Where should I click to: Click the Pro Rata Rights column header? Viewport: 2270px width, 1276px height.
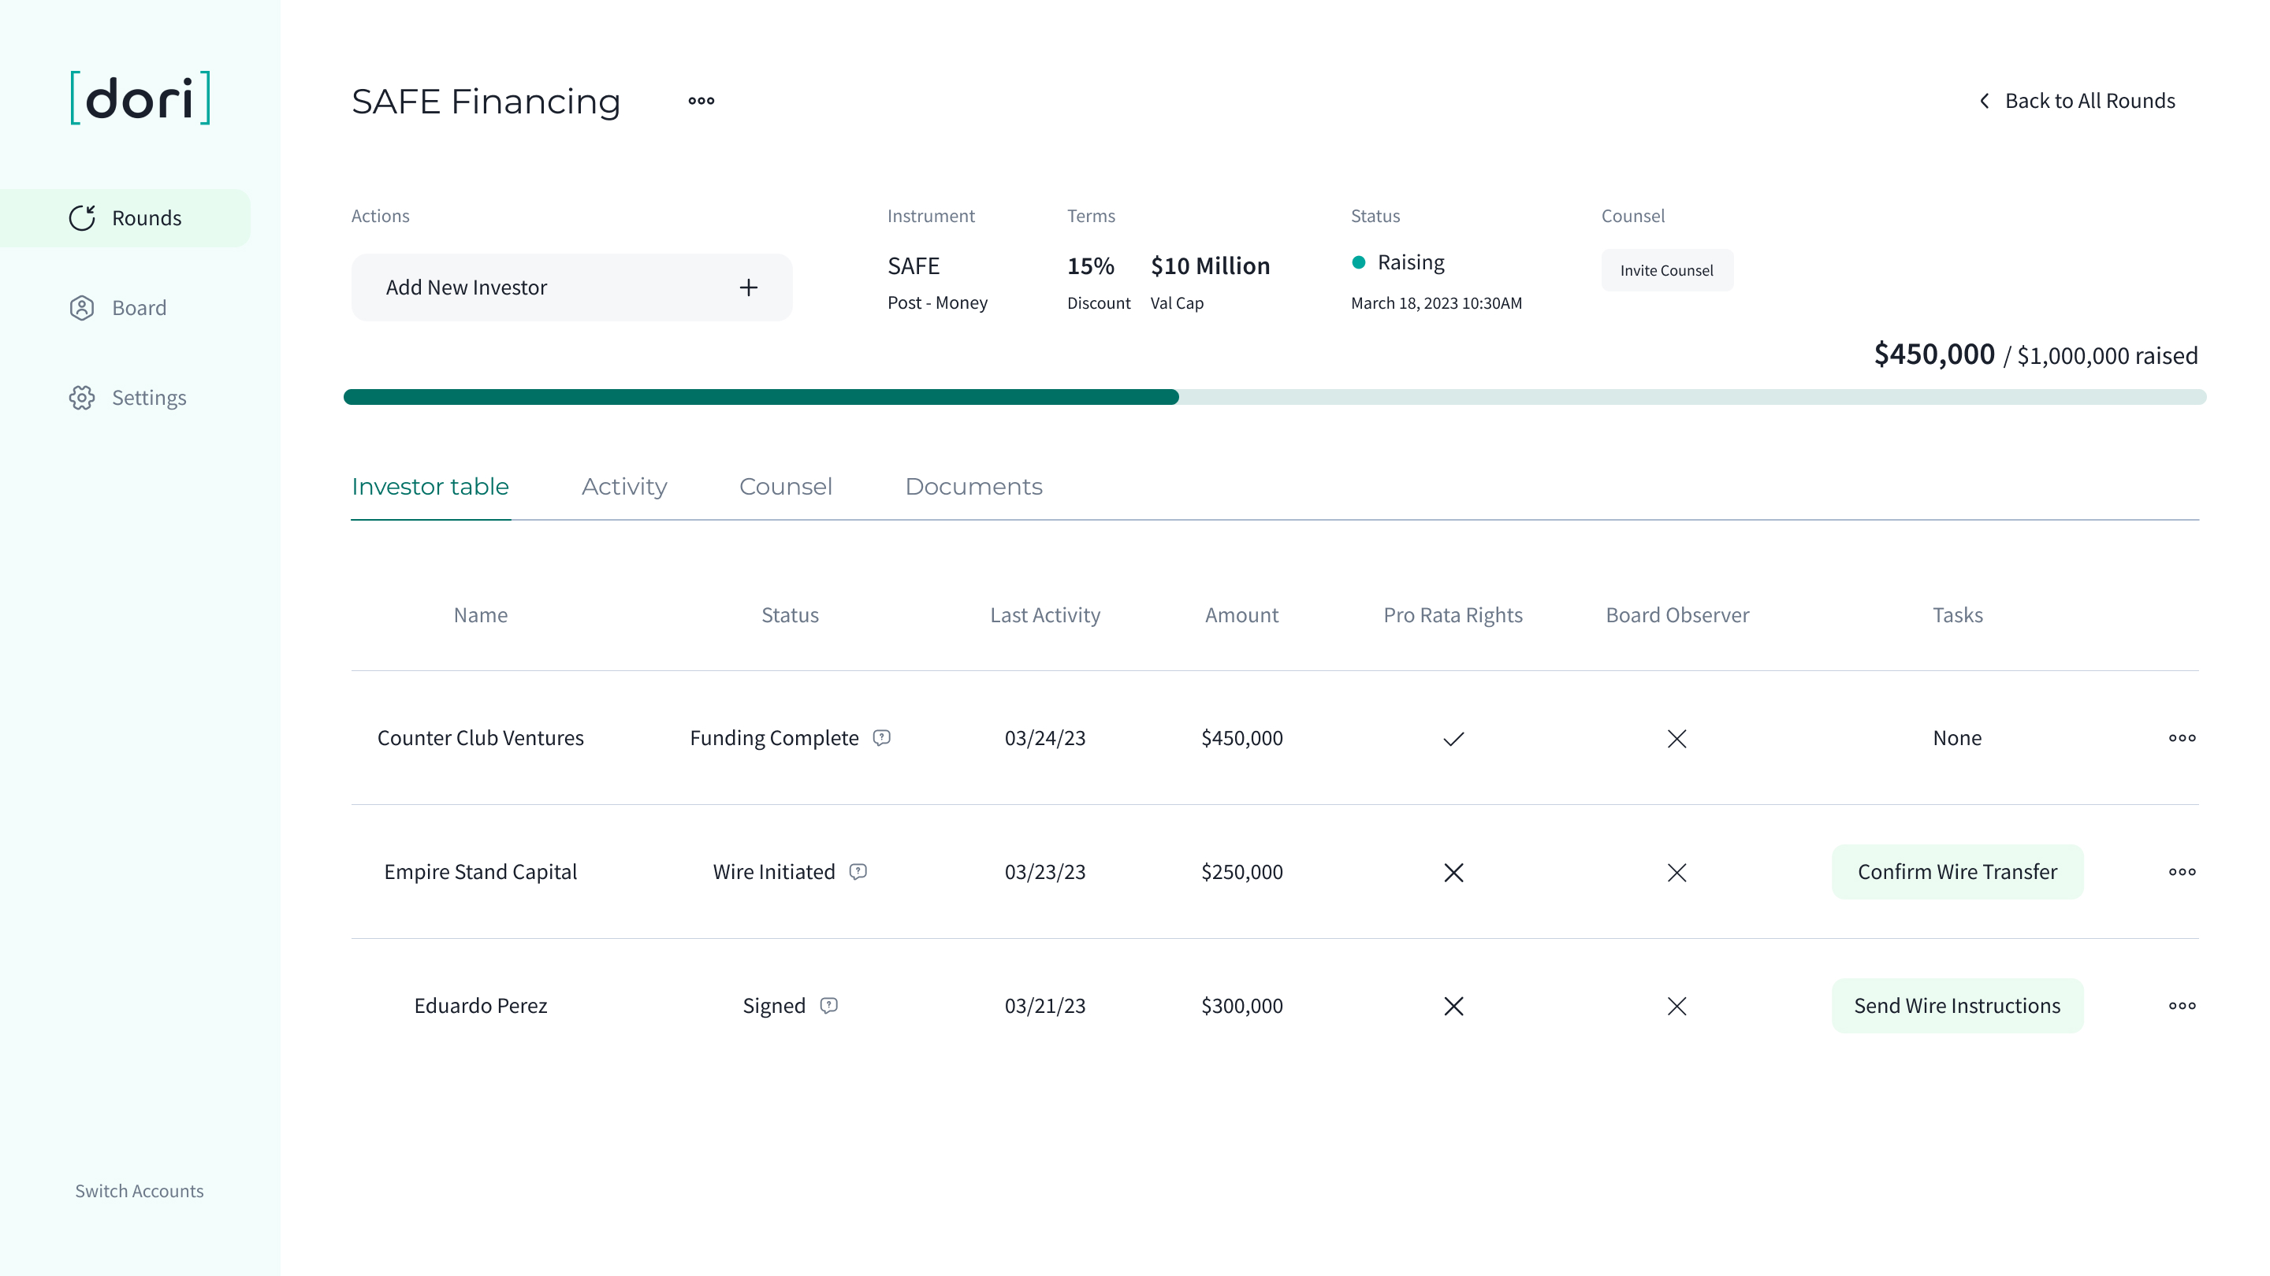pos(1453,614)
